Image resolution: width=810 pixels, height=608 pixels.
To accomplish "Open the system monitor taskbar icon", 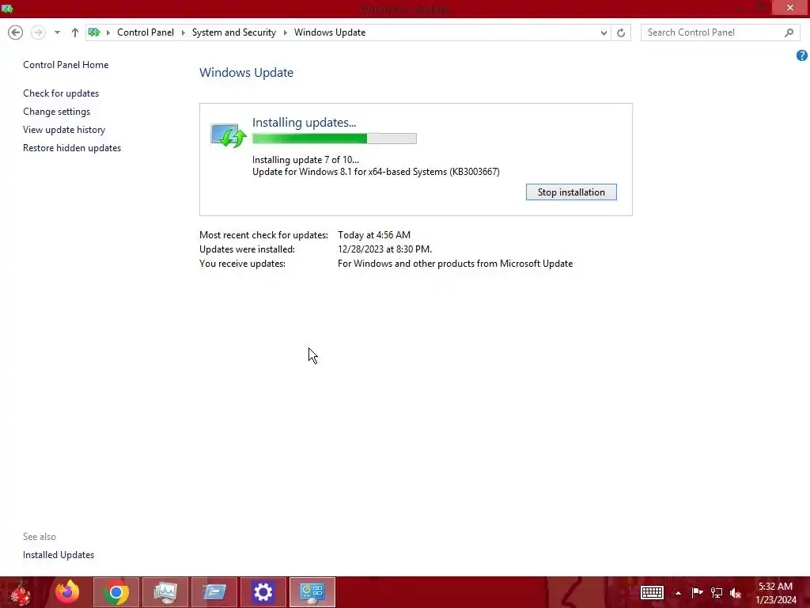I will 165,592.
